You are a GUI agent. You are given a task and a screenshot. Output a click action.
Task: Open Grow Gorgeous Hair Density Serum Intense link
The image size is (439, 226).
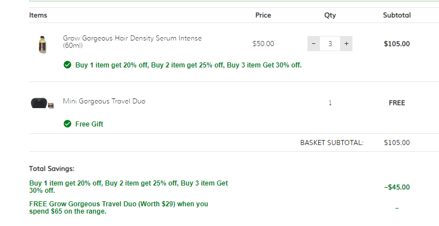pyautogui.click(x=132, y=42)
